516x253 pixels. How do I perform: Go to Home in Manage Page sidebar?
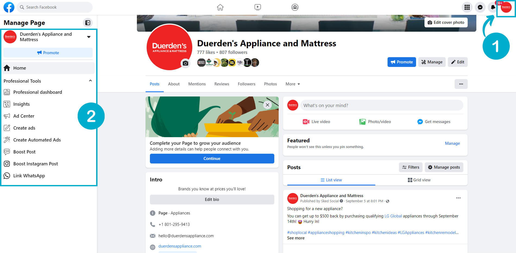[x=48, y=68]
